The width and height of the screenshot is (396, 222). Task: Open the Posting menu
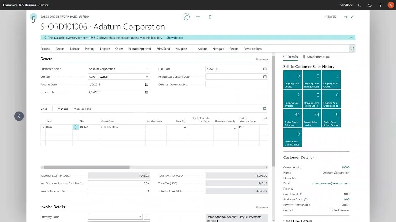click(x=90, y=49)
